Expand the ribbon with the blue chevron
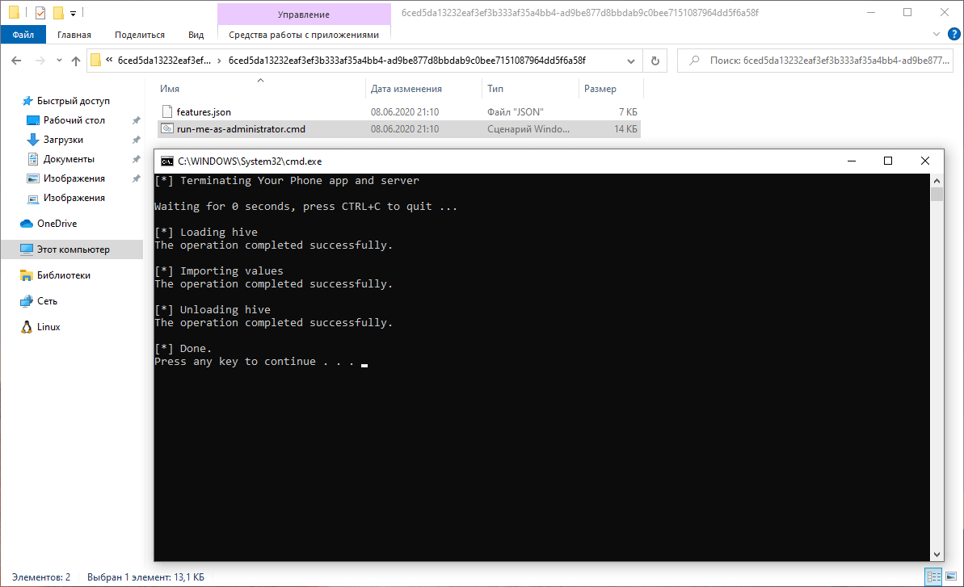Screen dimensions: 964x587 (x=936, y=35)
